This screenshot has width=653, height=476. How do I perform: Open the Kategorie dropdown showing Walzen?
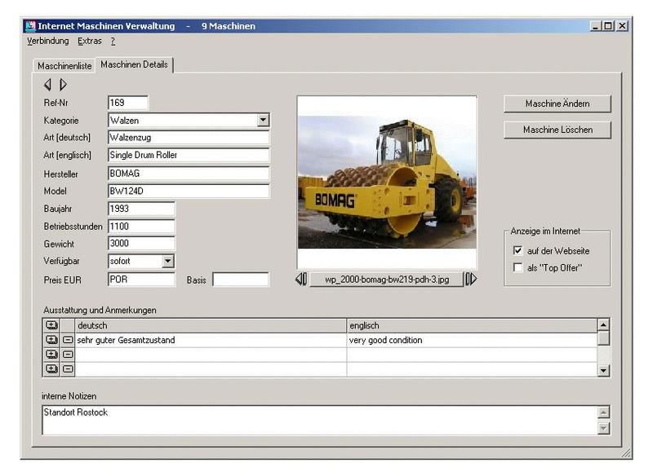point(263,121)
